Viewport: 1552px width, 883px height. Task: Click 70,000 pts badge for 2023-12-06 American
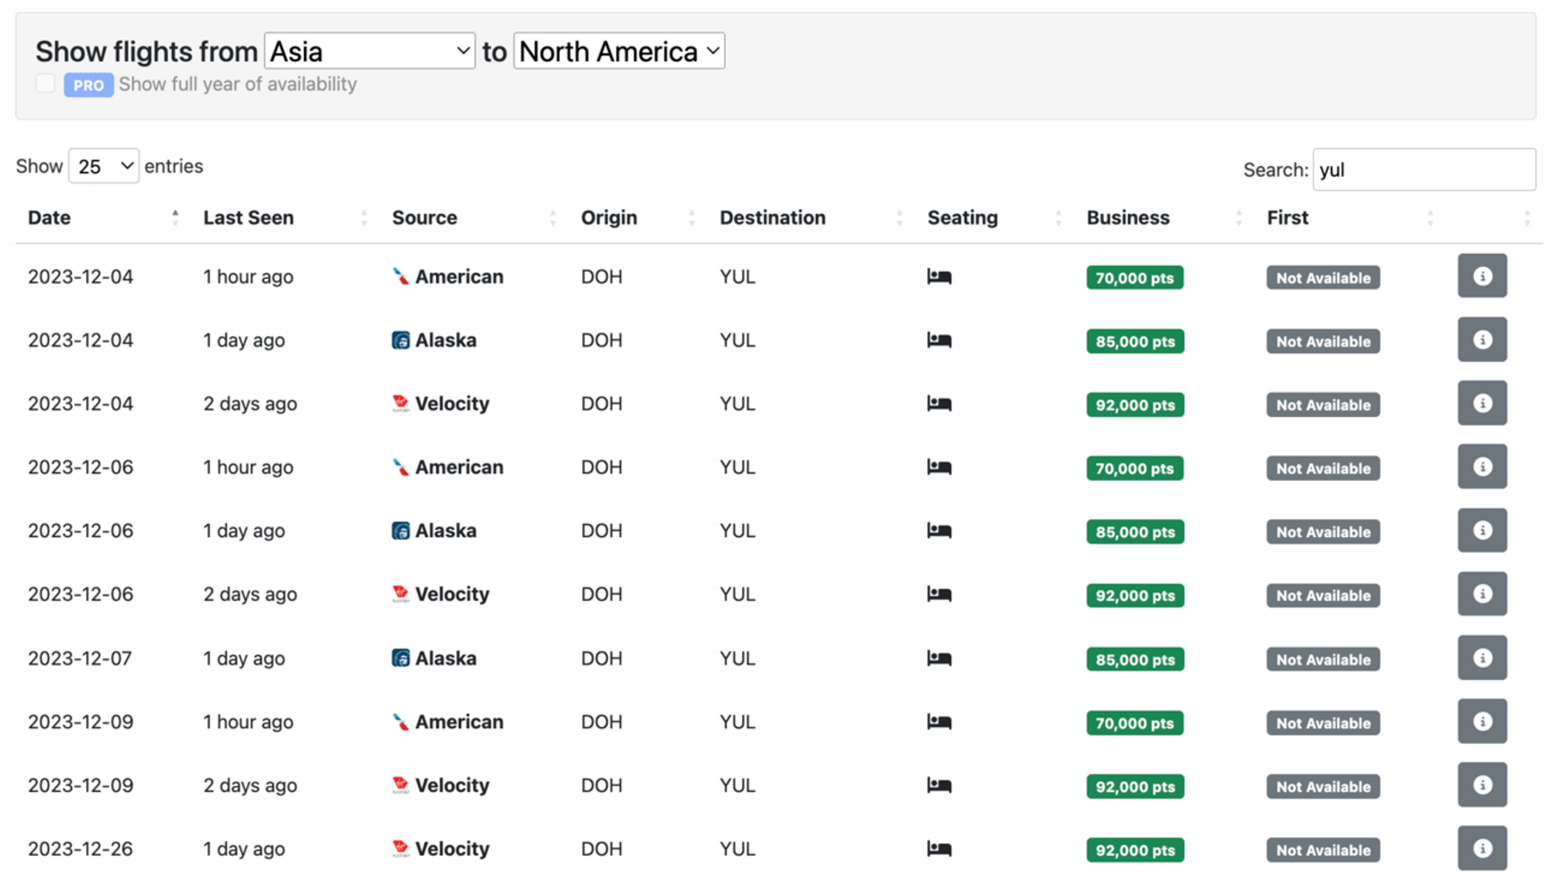click(1134, 469)
